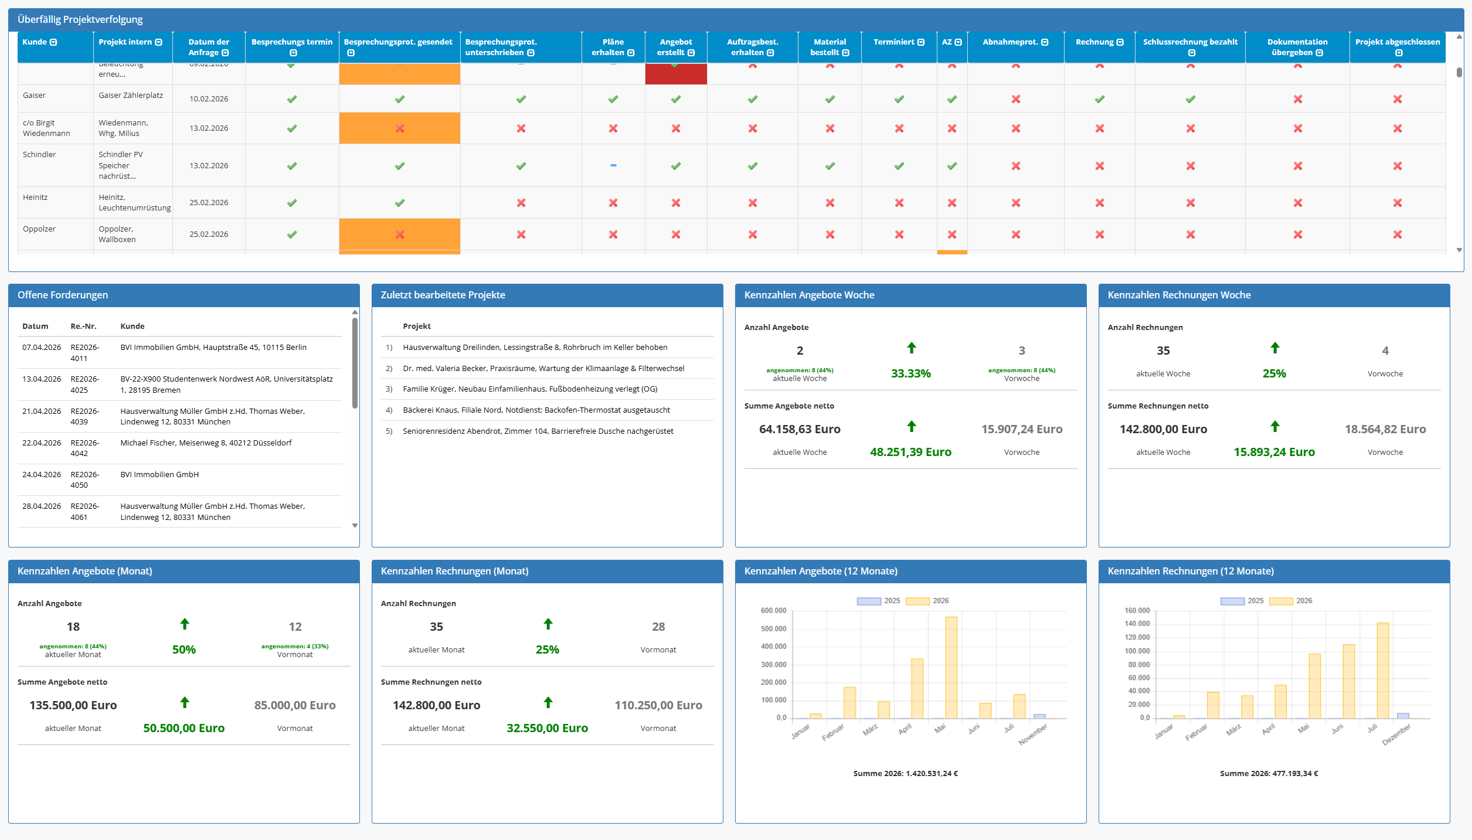Click scrollbar down arrow in Offene Forderungen
The image size is (1472, 840).
pos(355,526)
